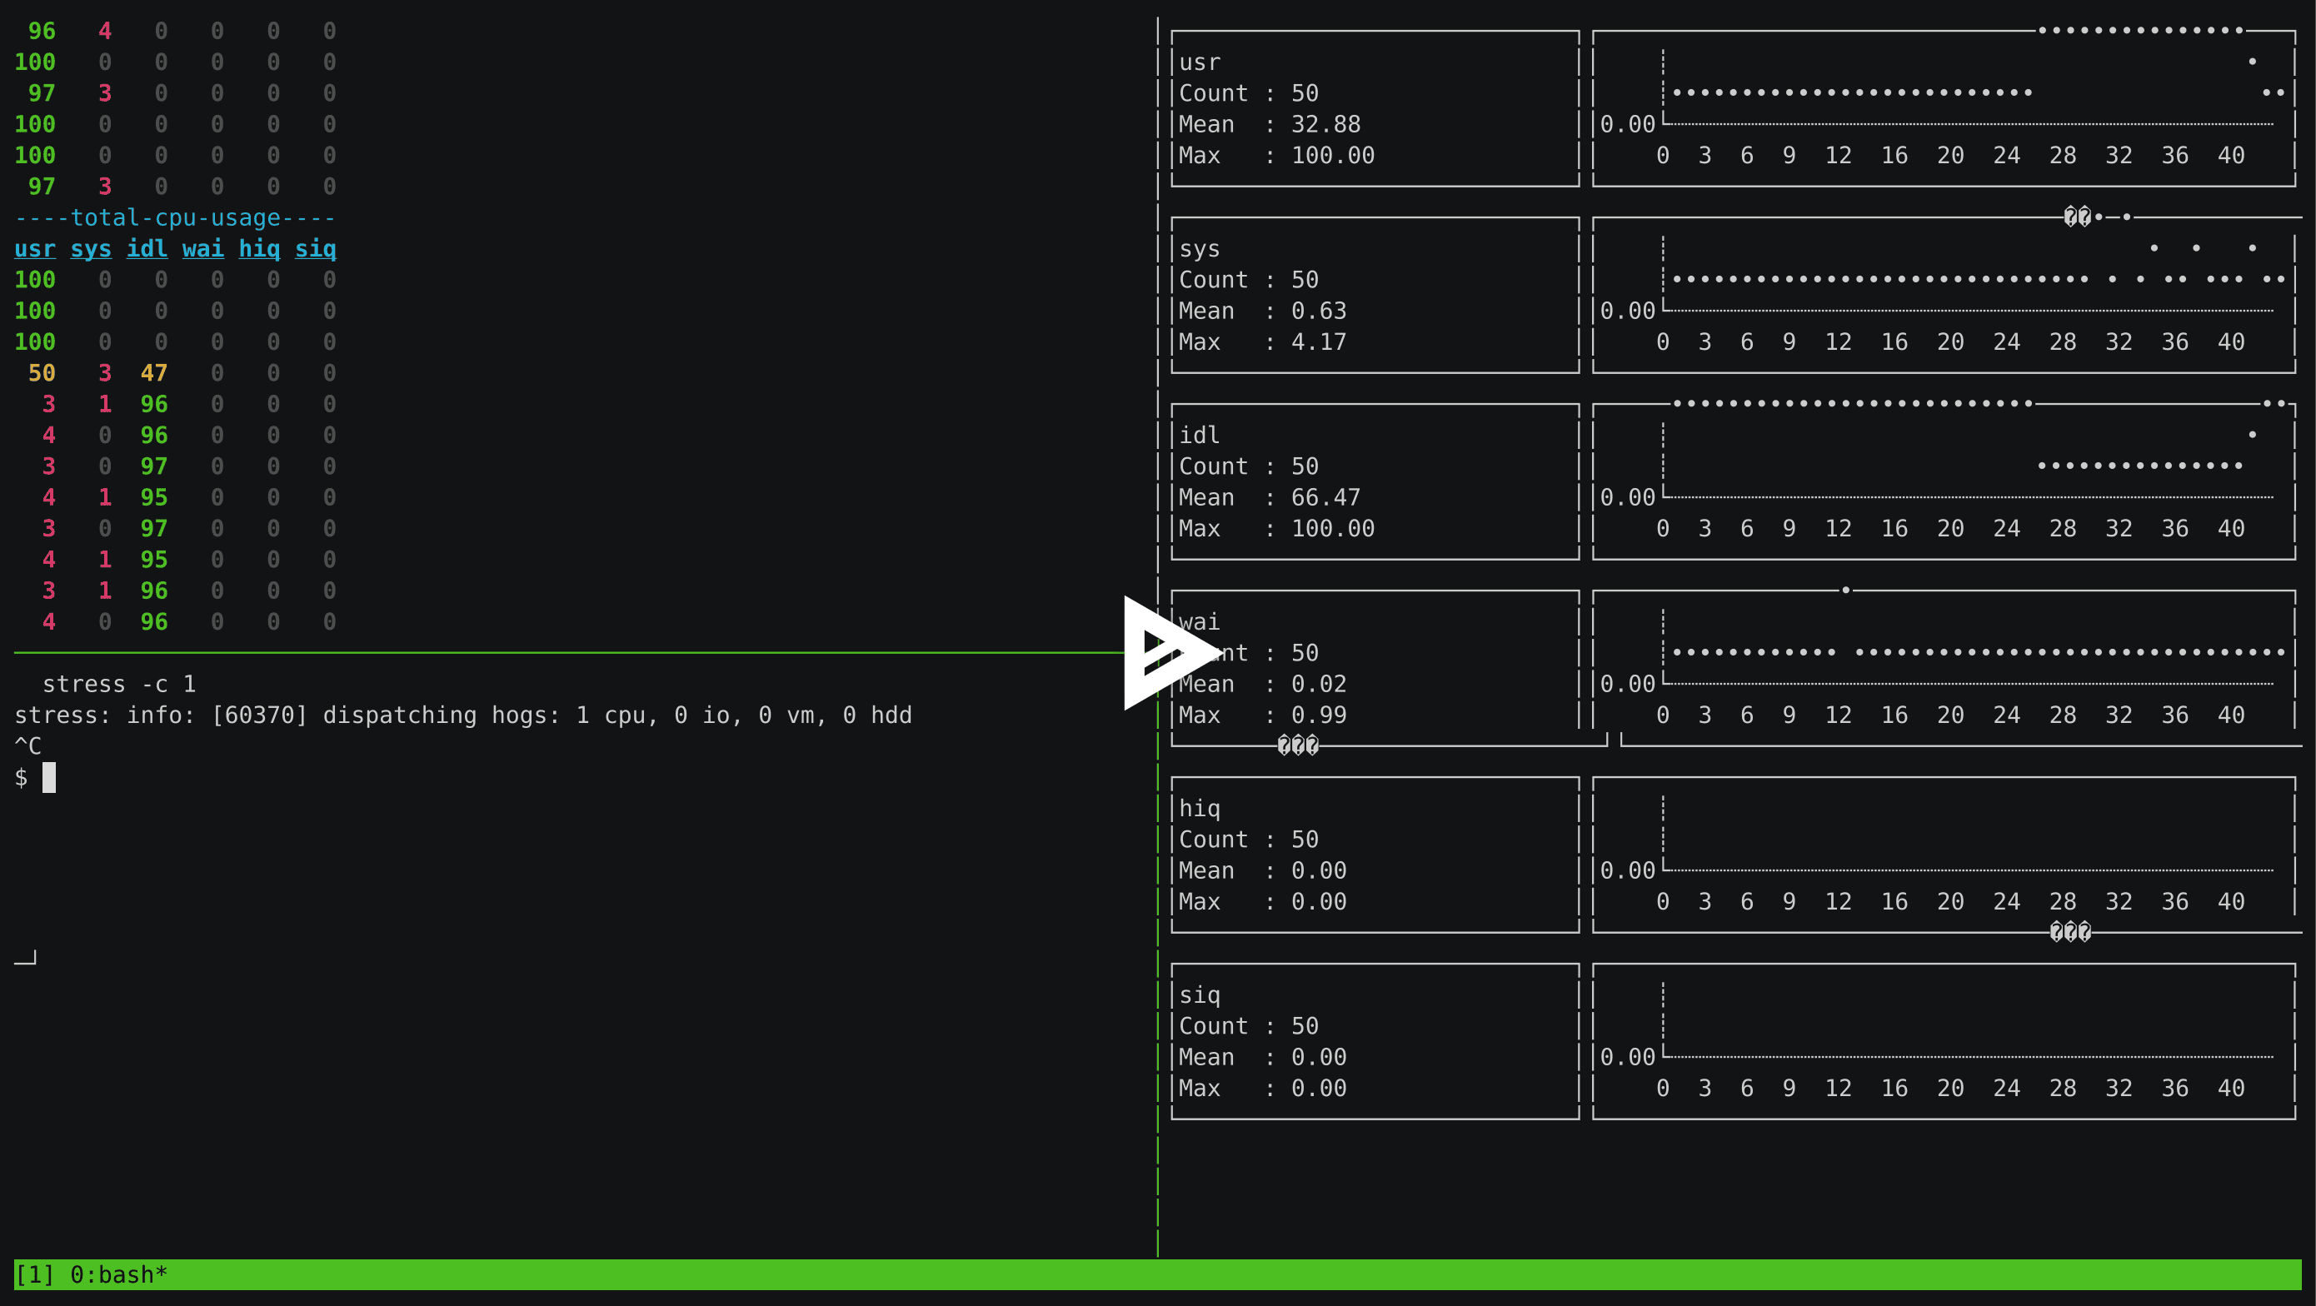The height and width of the screenshot is (1306, 2316).
Task: Select the sys Mean 0.63 value
Action: pyautogui.click(x=1318, y=311)
